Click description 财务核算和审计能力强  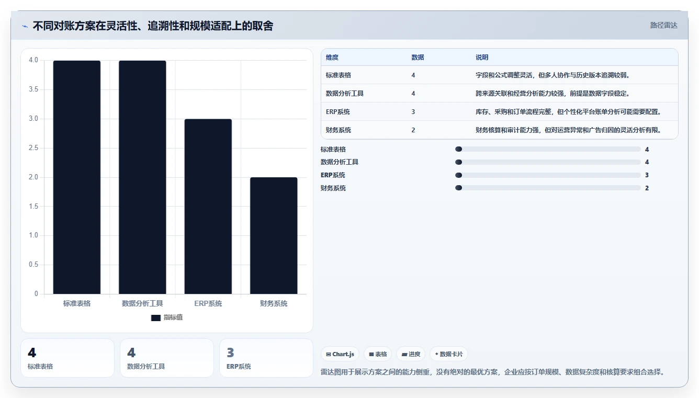(x=568, y=130)
